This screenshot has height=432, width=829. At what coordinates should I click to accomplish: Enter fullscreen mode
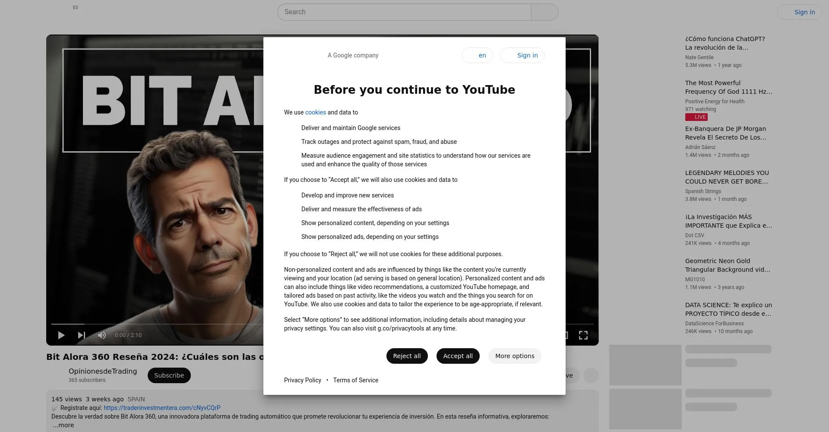pos(583,335)
